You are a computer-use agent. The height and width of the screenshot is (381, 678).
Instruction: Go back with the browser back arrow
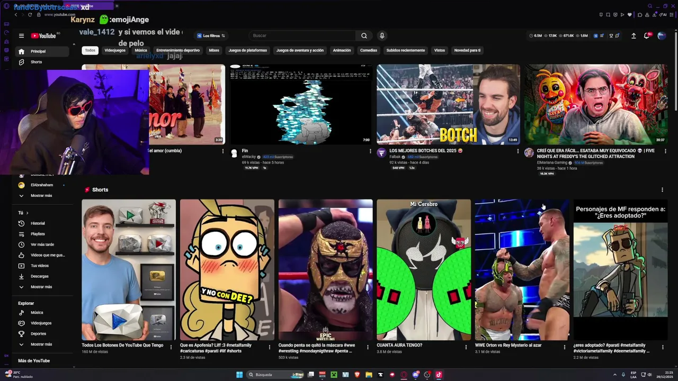(x=16, y=14)
